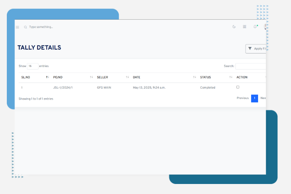Focus the table Search input box
The height and width of the screenshot is (194, 291).
(250, 66)
